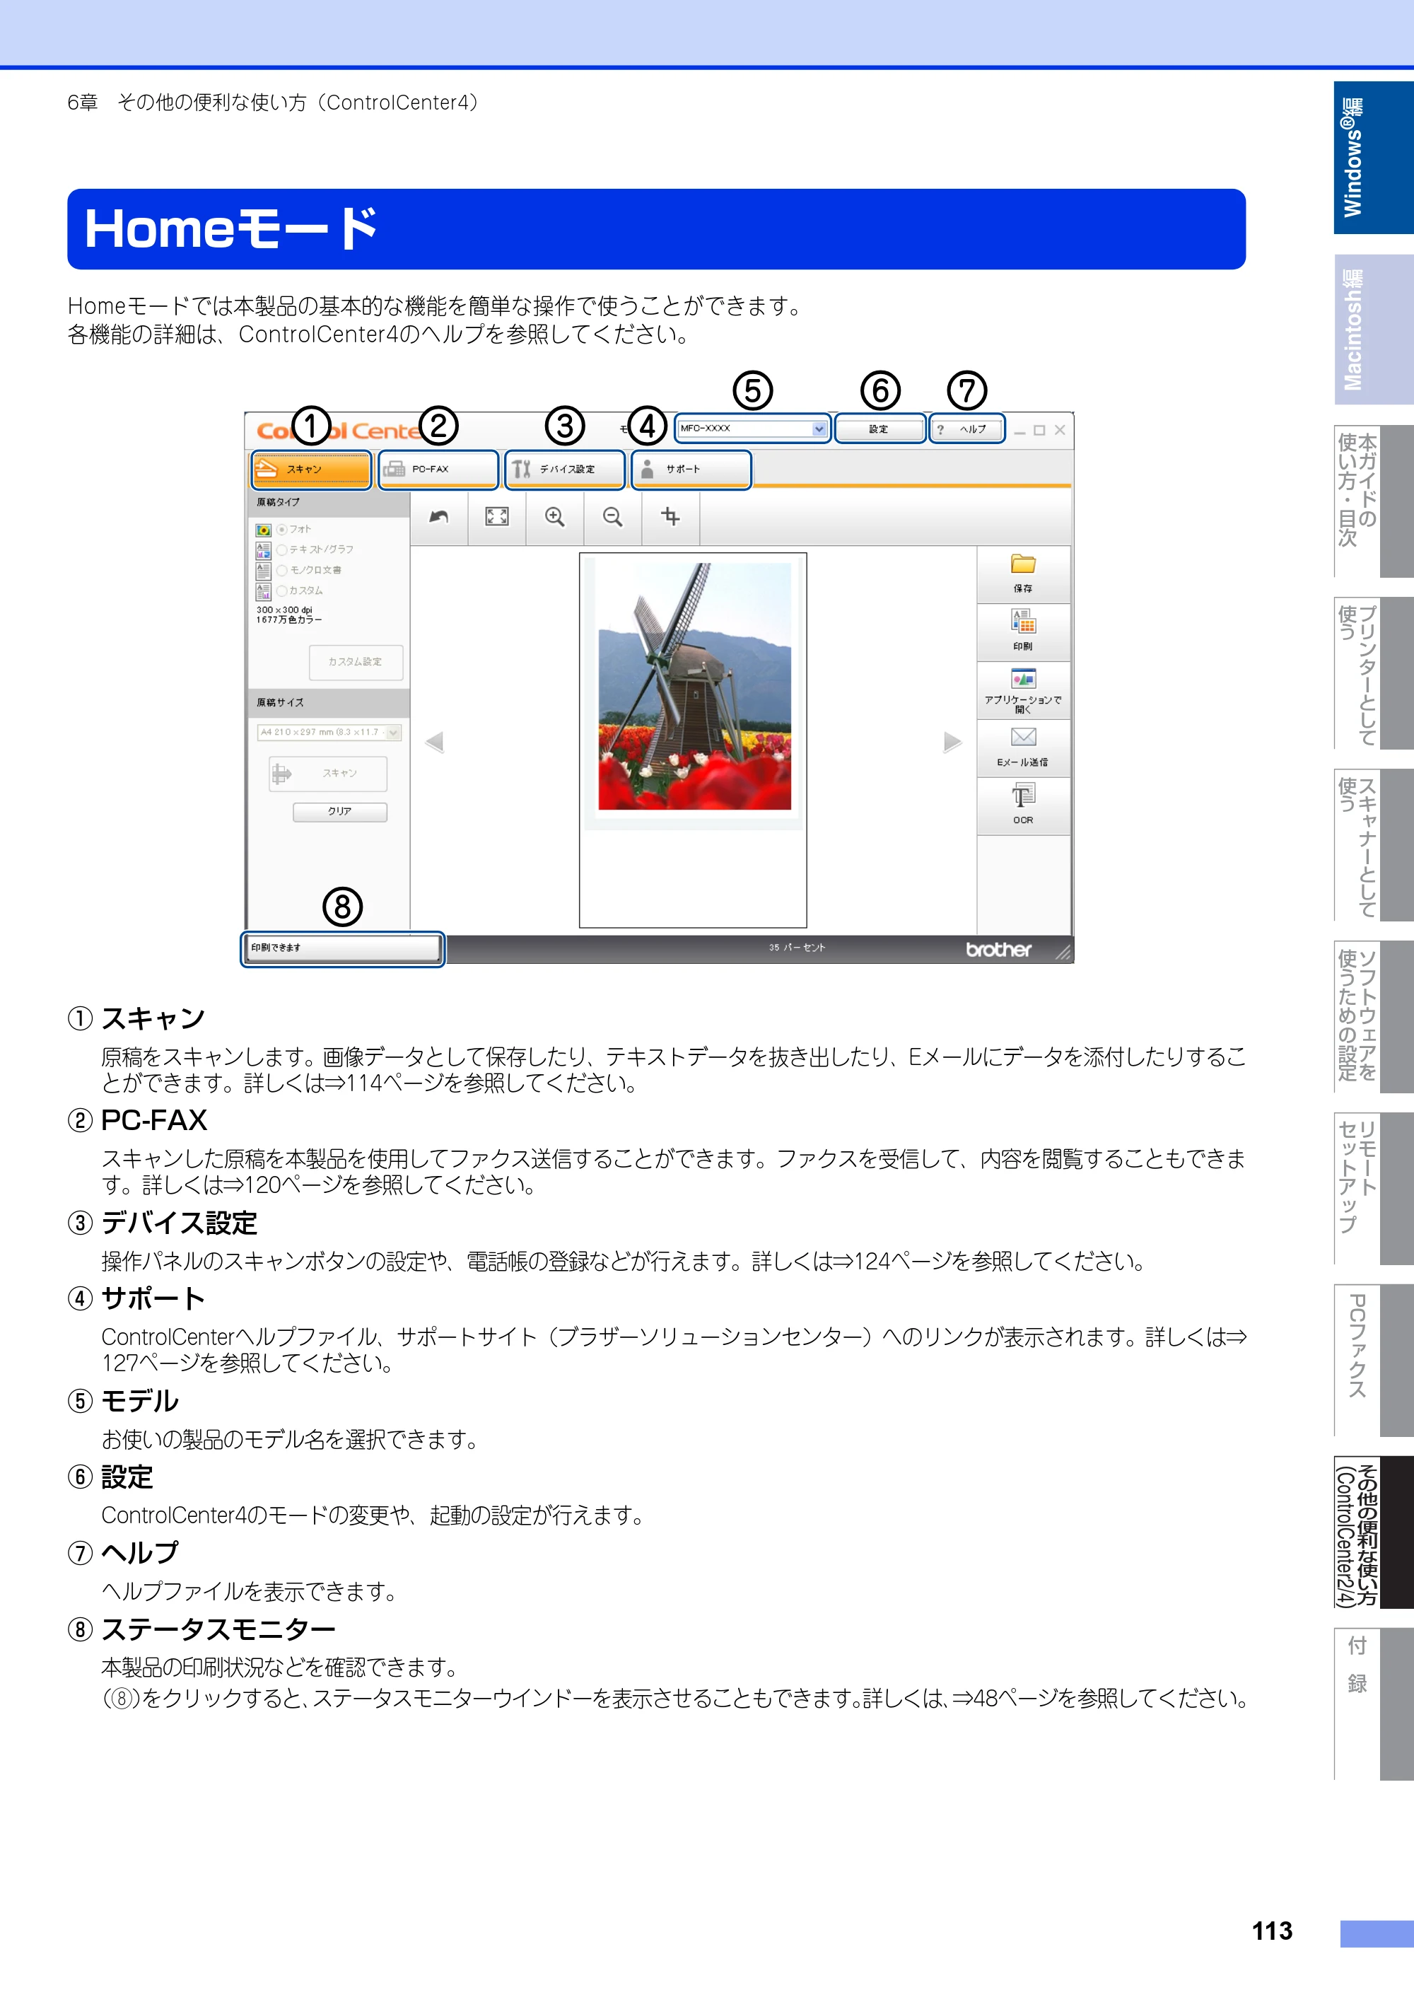This screenshot has width=1414, height=2002.
Task: Click the クリア button
Action: (x=340, y=812)
